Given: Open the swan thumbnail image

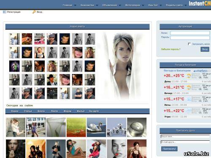Looking at the screenshot, I should 96,127.
